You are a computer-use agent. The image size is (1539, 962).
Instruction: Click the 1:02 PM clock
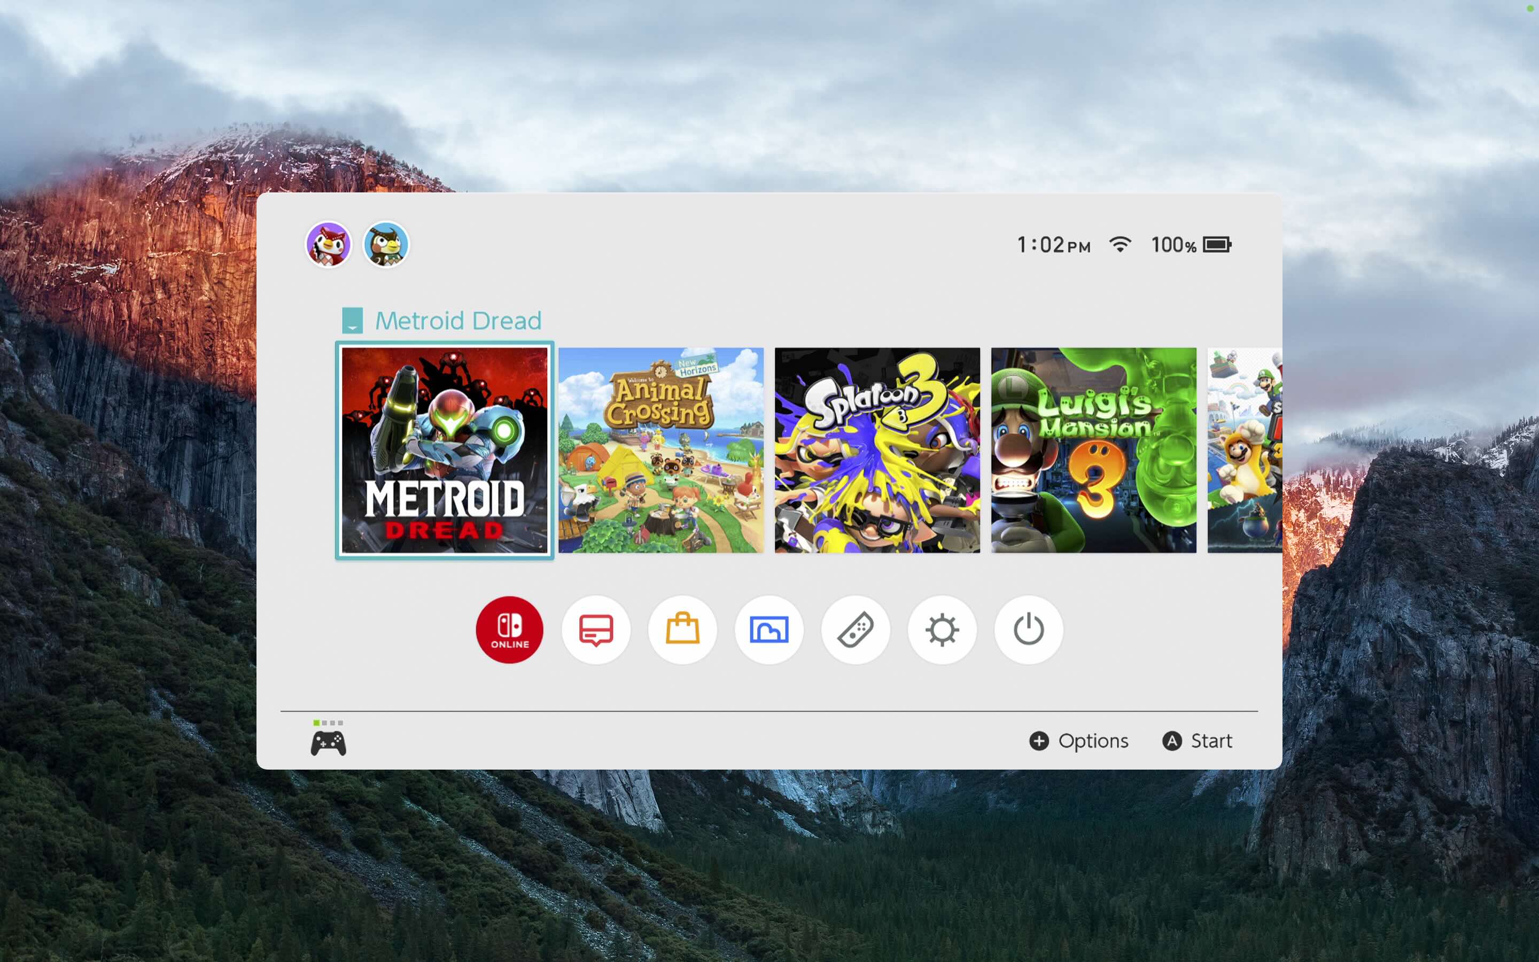(x=1054, y=245)
